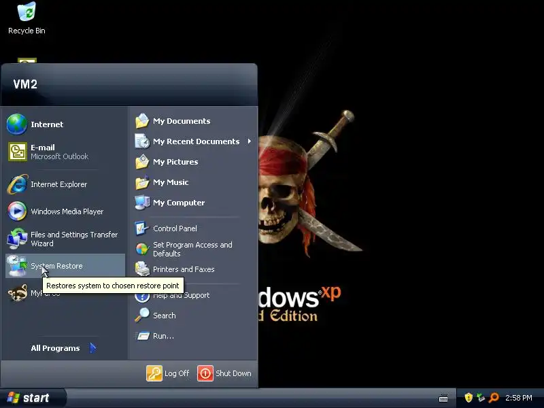Viewport: 544px width, 408px height.
Task: Click the My Documents label
Action: [182, 121]
